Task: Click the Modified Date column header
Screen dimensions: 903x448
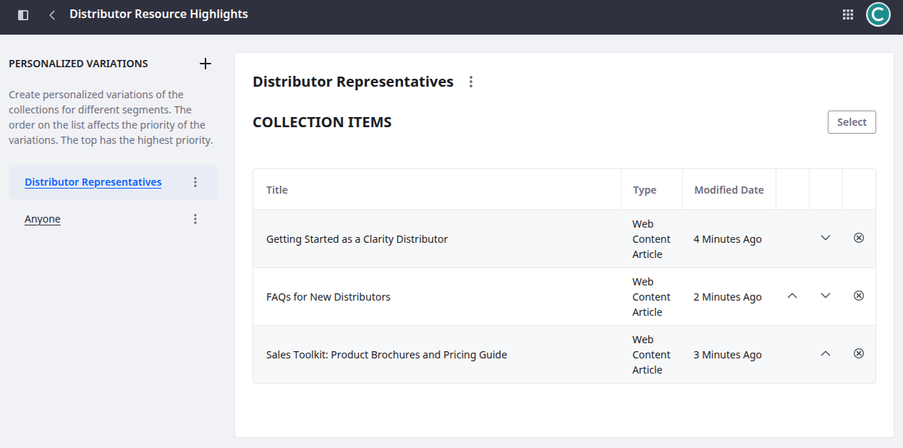Action: coord(729,190)
